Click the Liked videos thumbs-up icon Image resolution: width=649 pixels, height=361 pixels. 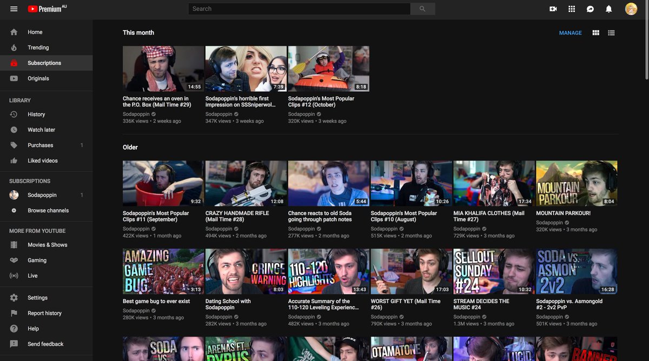coord(14,161)
